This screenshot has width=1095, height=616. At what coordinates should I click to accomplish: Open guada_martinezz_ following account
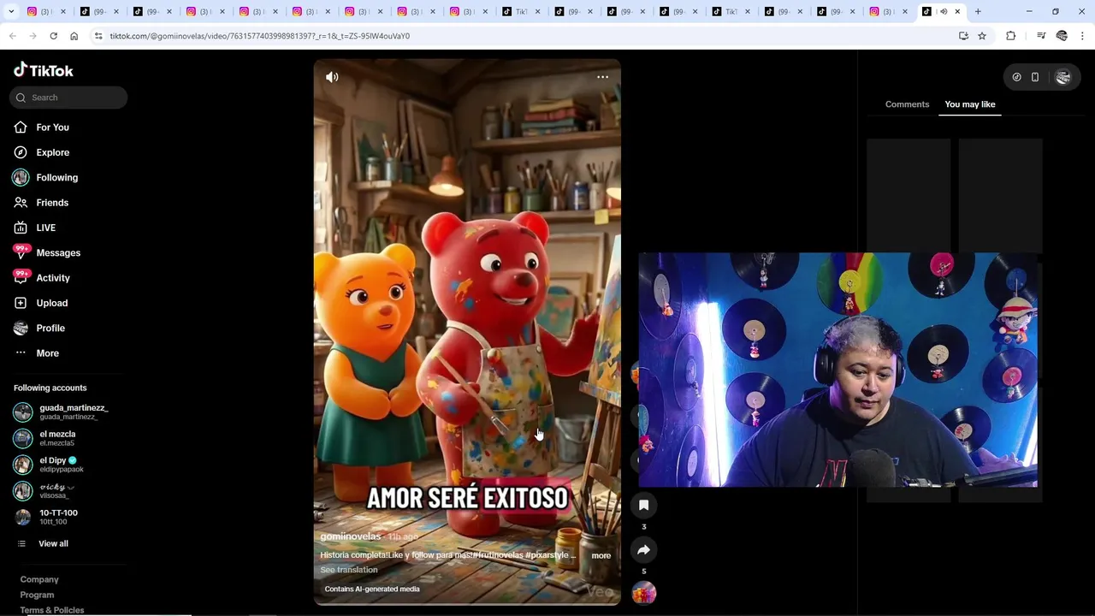tap(62, 412)
